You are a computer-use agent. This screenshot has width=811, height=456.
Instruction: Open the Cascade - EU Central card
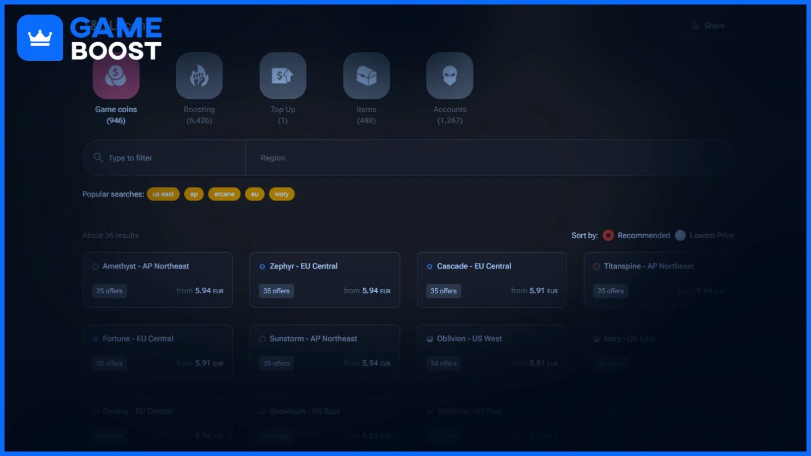coord(492,280)
